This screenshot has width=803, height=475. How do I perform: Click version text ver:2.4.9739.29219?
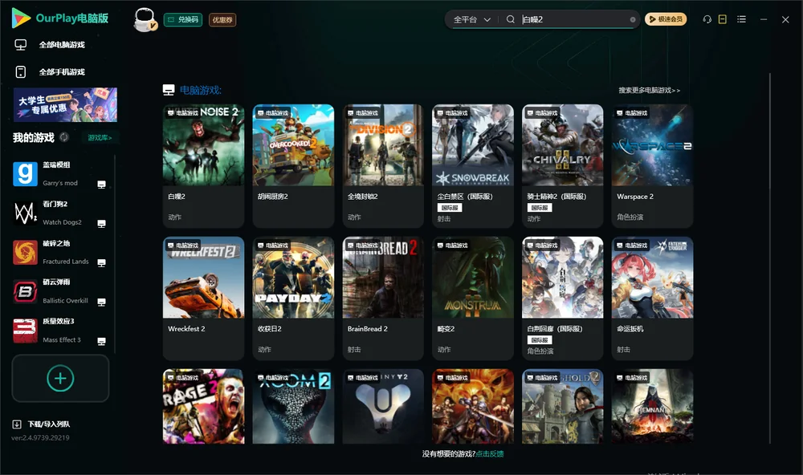[40, 437]
